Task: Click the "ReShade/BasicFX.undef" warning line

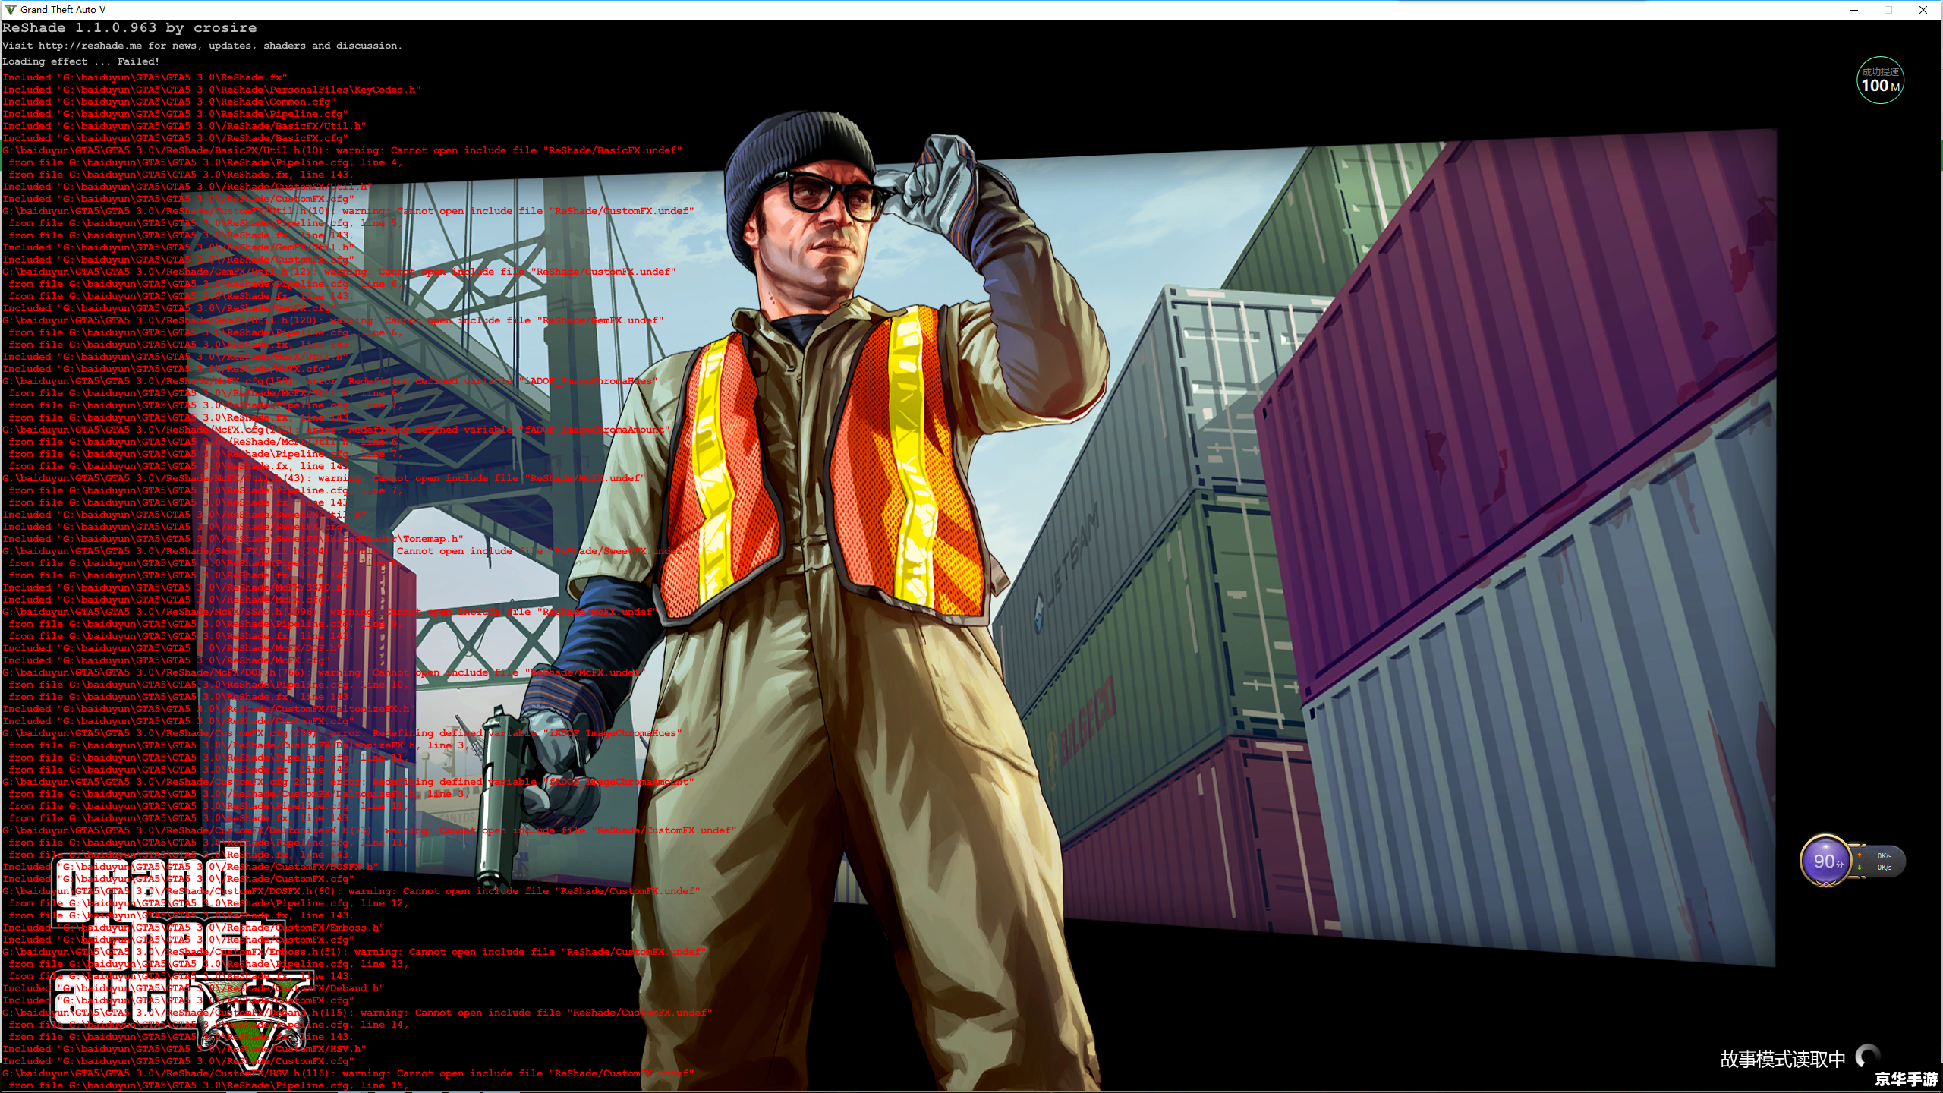Action: 342,150
